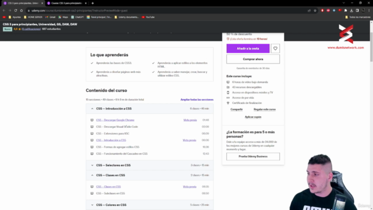
Task: Collapse the CSS -- Clases en CSS section
Action: tap(150, 175)
